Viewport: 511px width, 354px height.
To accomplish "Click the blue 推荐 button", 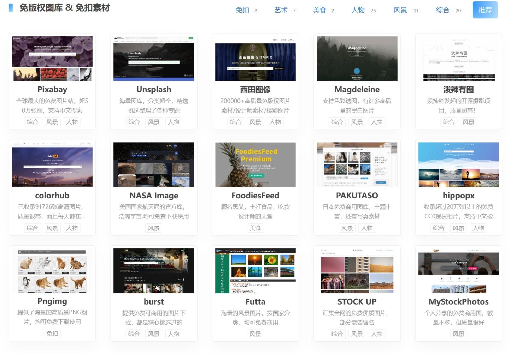I will (x=485, y=10).
